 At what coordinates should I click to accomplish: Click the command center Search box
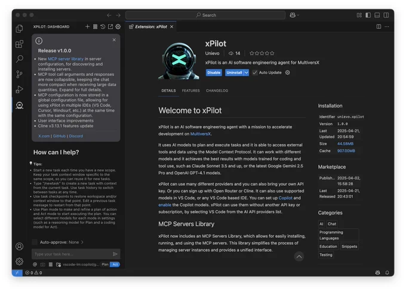[205, 16]
